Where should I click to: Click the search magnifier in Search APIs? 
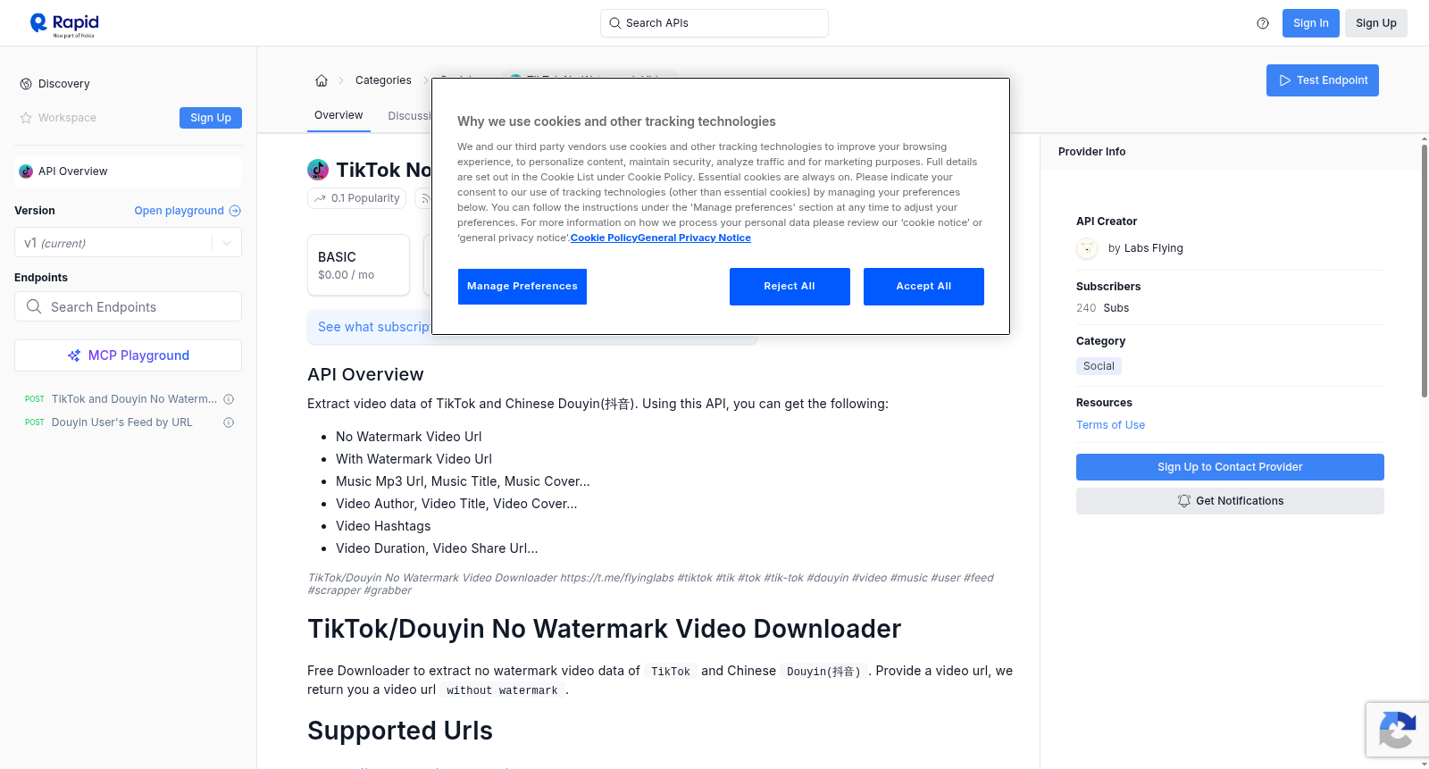[x=615, y=23]
